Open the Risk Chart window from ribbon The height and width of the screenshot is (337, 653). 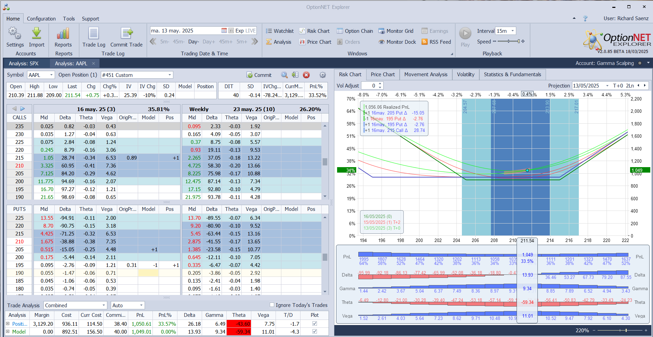point(315,31)
